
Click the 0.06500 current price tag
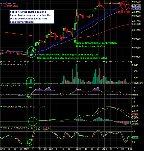(x=136, y=6)
